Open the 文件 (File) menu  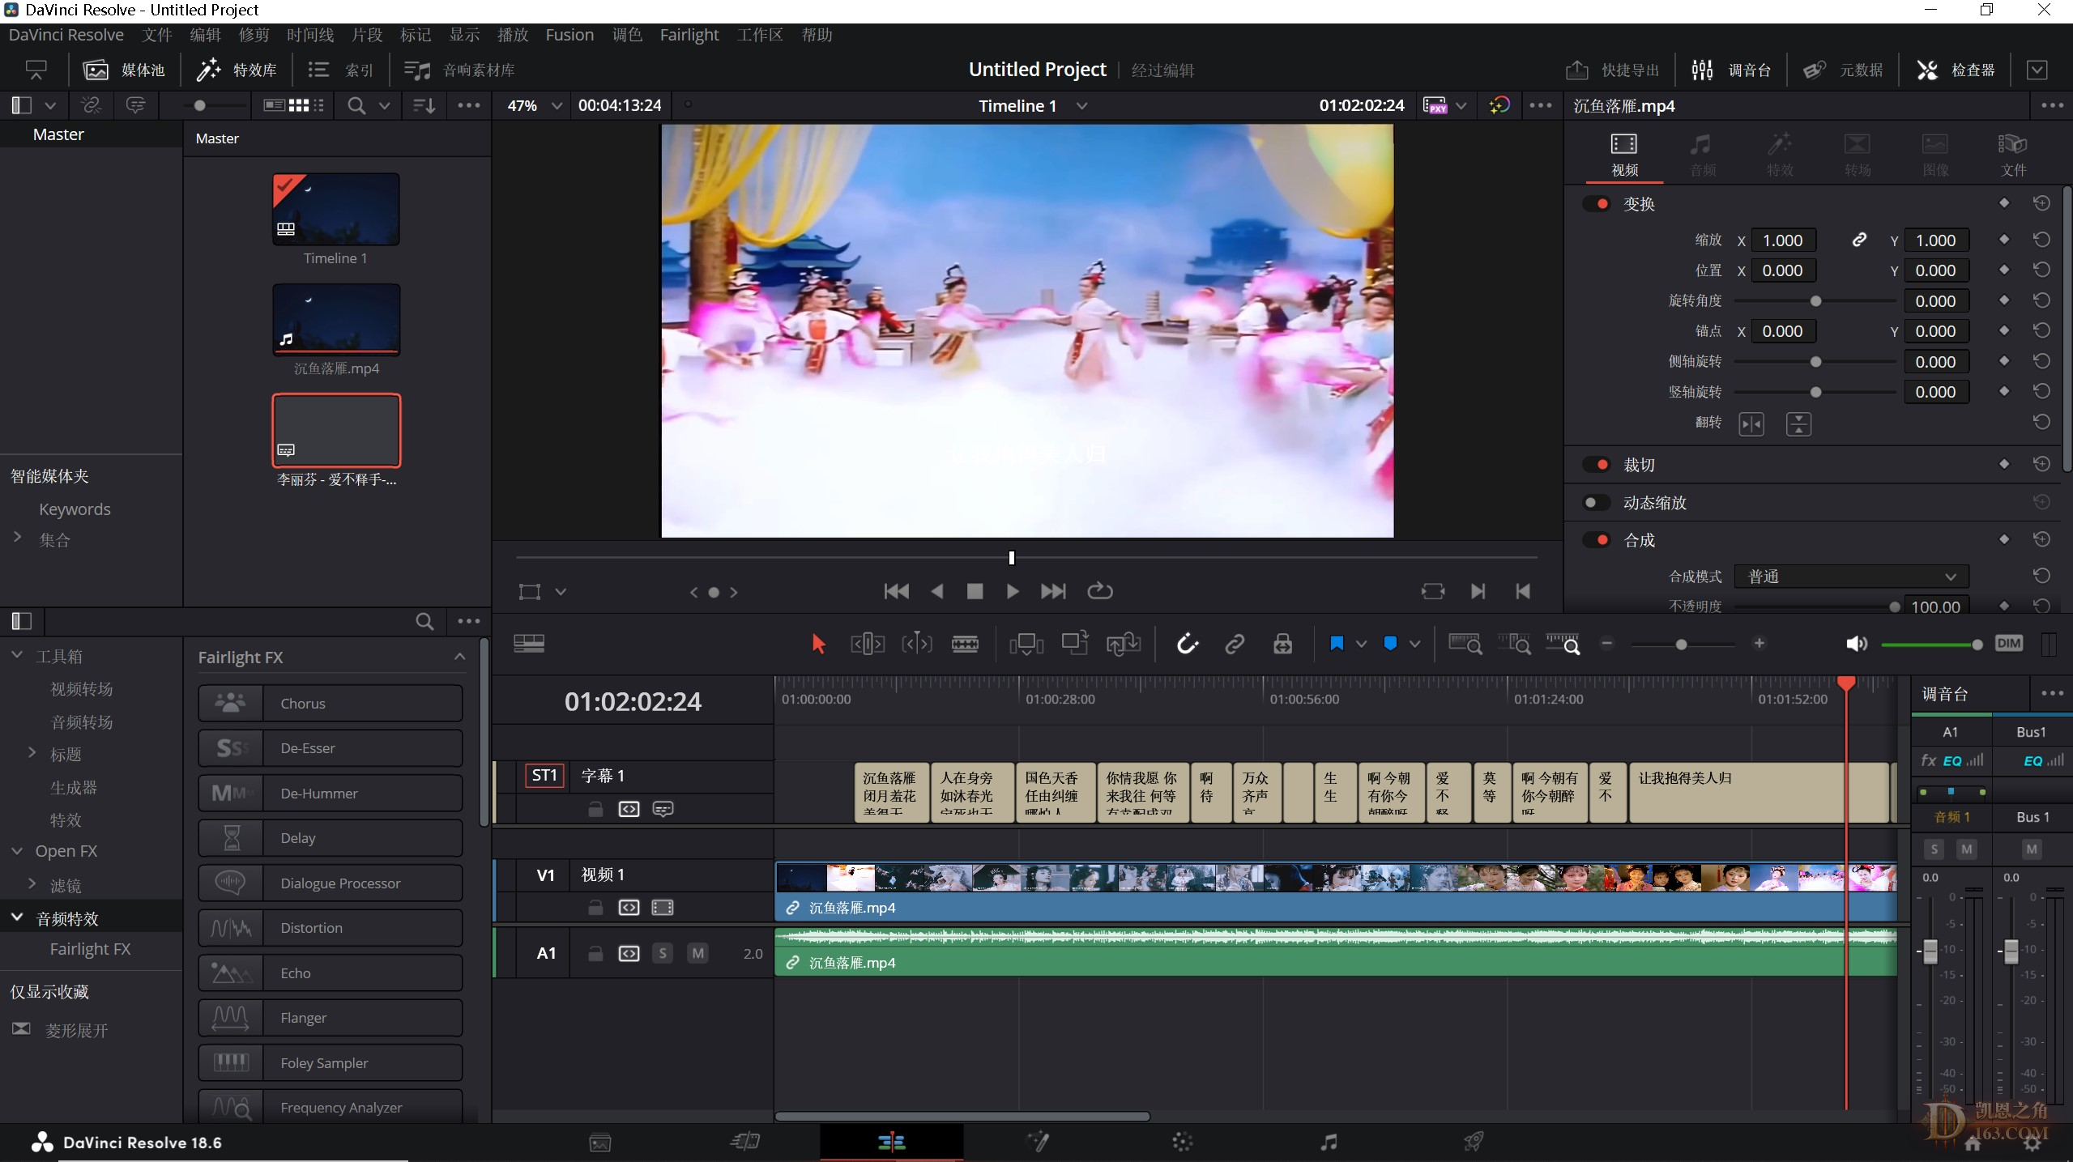tap(157, 35)
